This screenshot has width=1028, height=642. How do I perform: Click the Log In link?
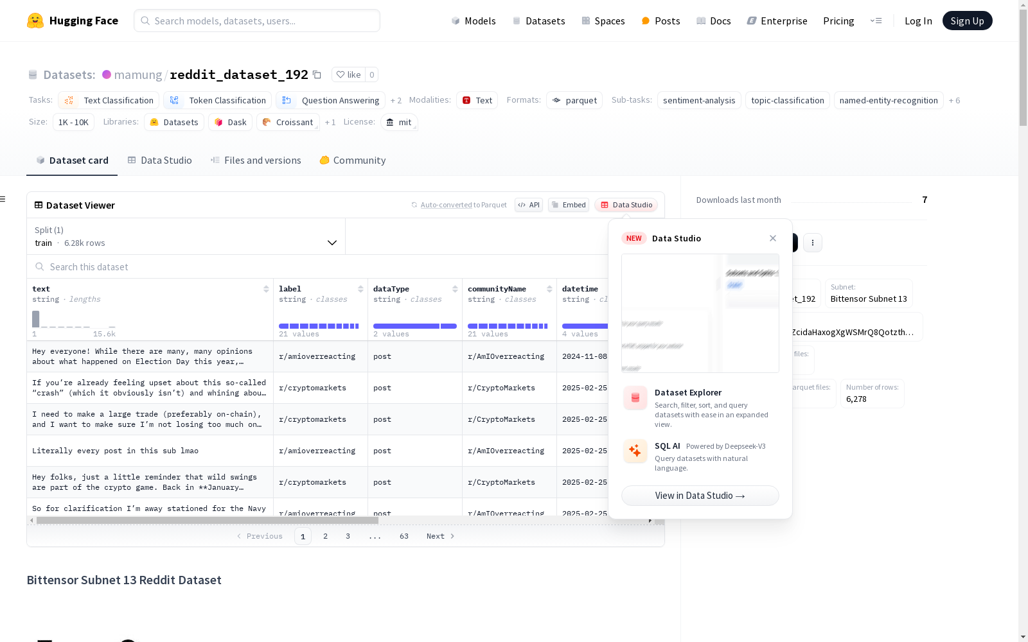[x=918, y=21]
